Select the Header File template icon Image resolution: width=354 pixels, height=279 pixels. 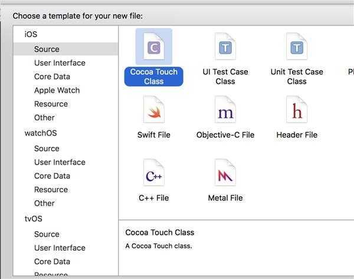pyautogui.click(x=297, y=110)
